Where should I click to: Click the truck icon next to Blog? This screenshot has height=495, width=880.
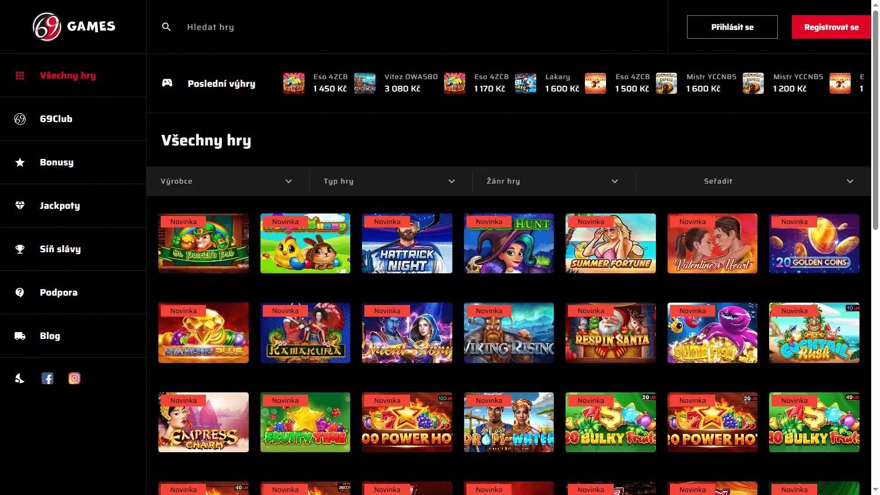pos(19,335)
